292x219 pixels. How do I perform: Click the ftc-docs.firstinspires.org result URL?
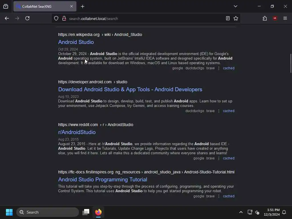coord(146,172)
